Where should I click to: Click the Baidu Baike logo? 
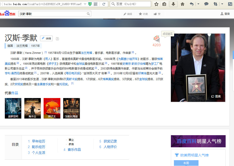pyautogui.click(x=7, y=14)
